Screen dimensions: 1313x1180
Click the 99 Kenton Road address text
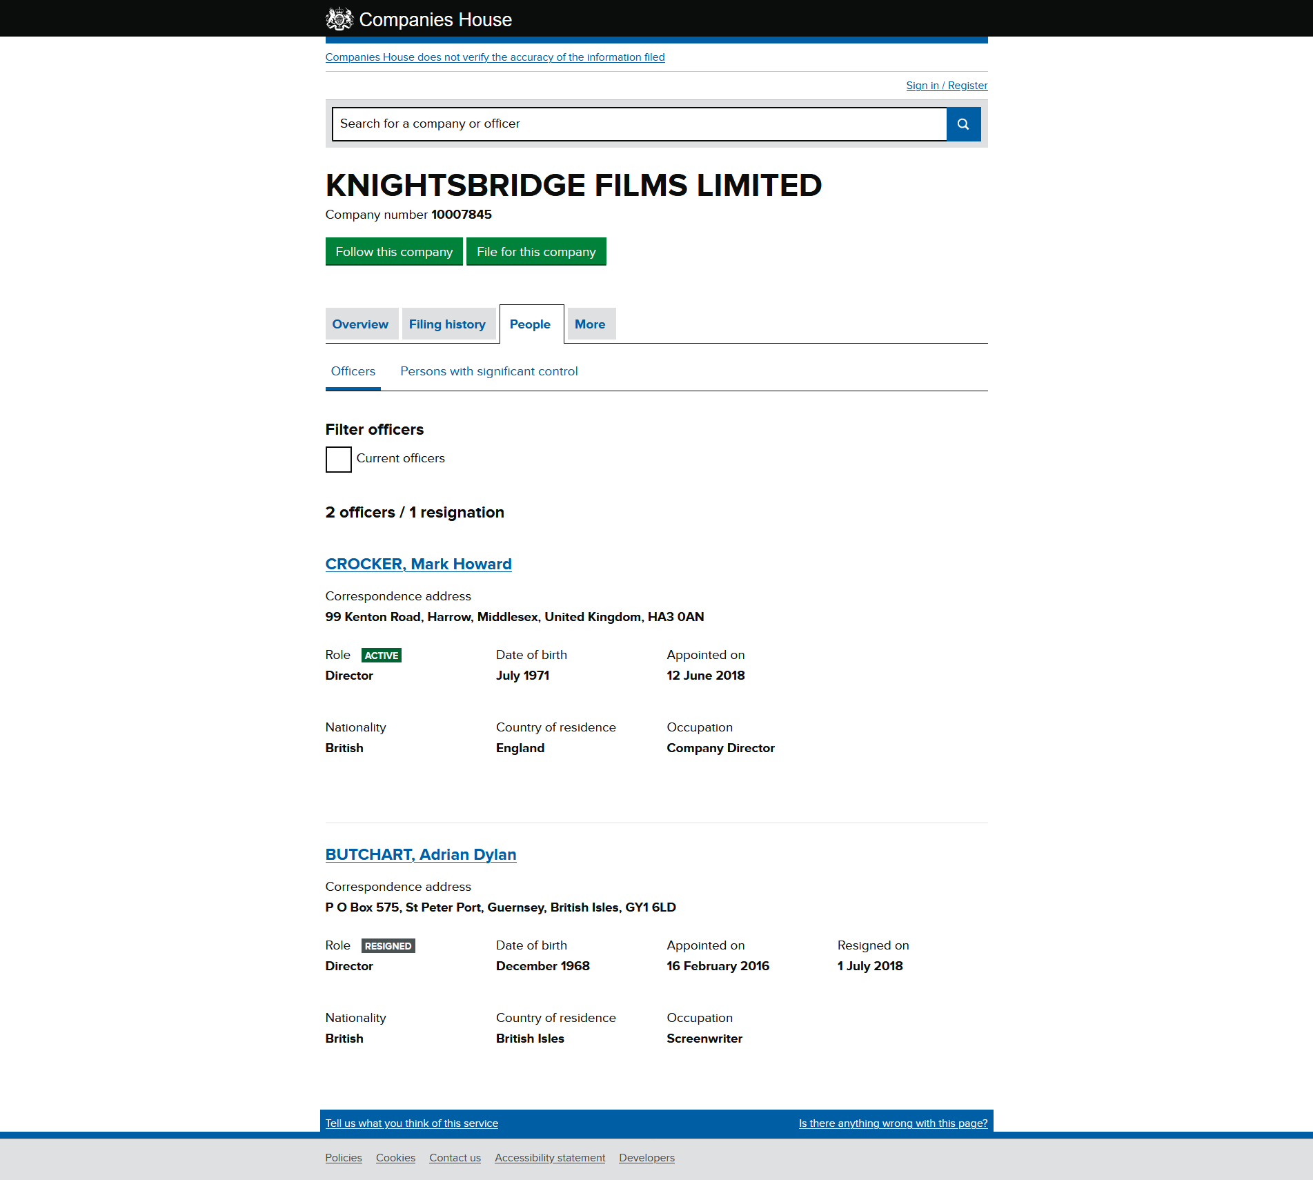515,617
